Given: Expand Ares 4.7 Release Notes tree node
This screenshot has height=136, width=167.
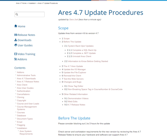Looking at the screenshot, I should pyautogui.click(x=16, y=81).
